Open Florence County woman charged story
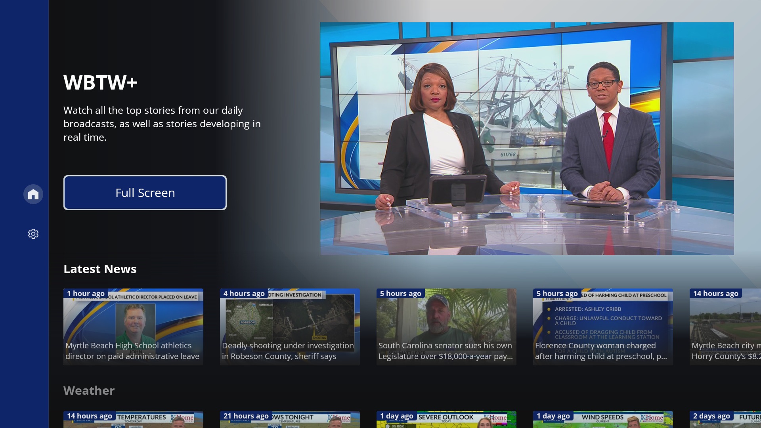Screen dimensions: 761x428 [603, 327]
